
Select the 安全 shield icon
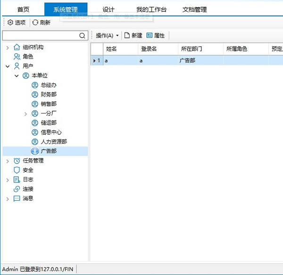pyautogui.click(x=17, y=170)
